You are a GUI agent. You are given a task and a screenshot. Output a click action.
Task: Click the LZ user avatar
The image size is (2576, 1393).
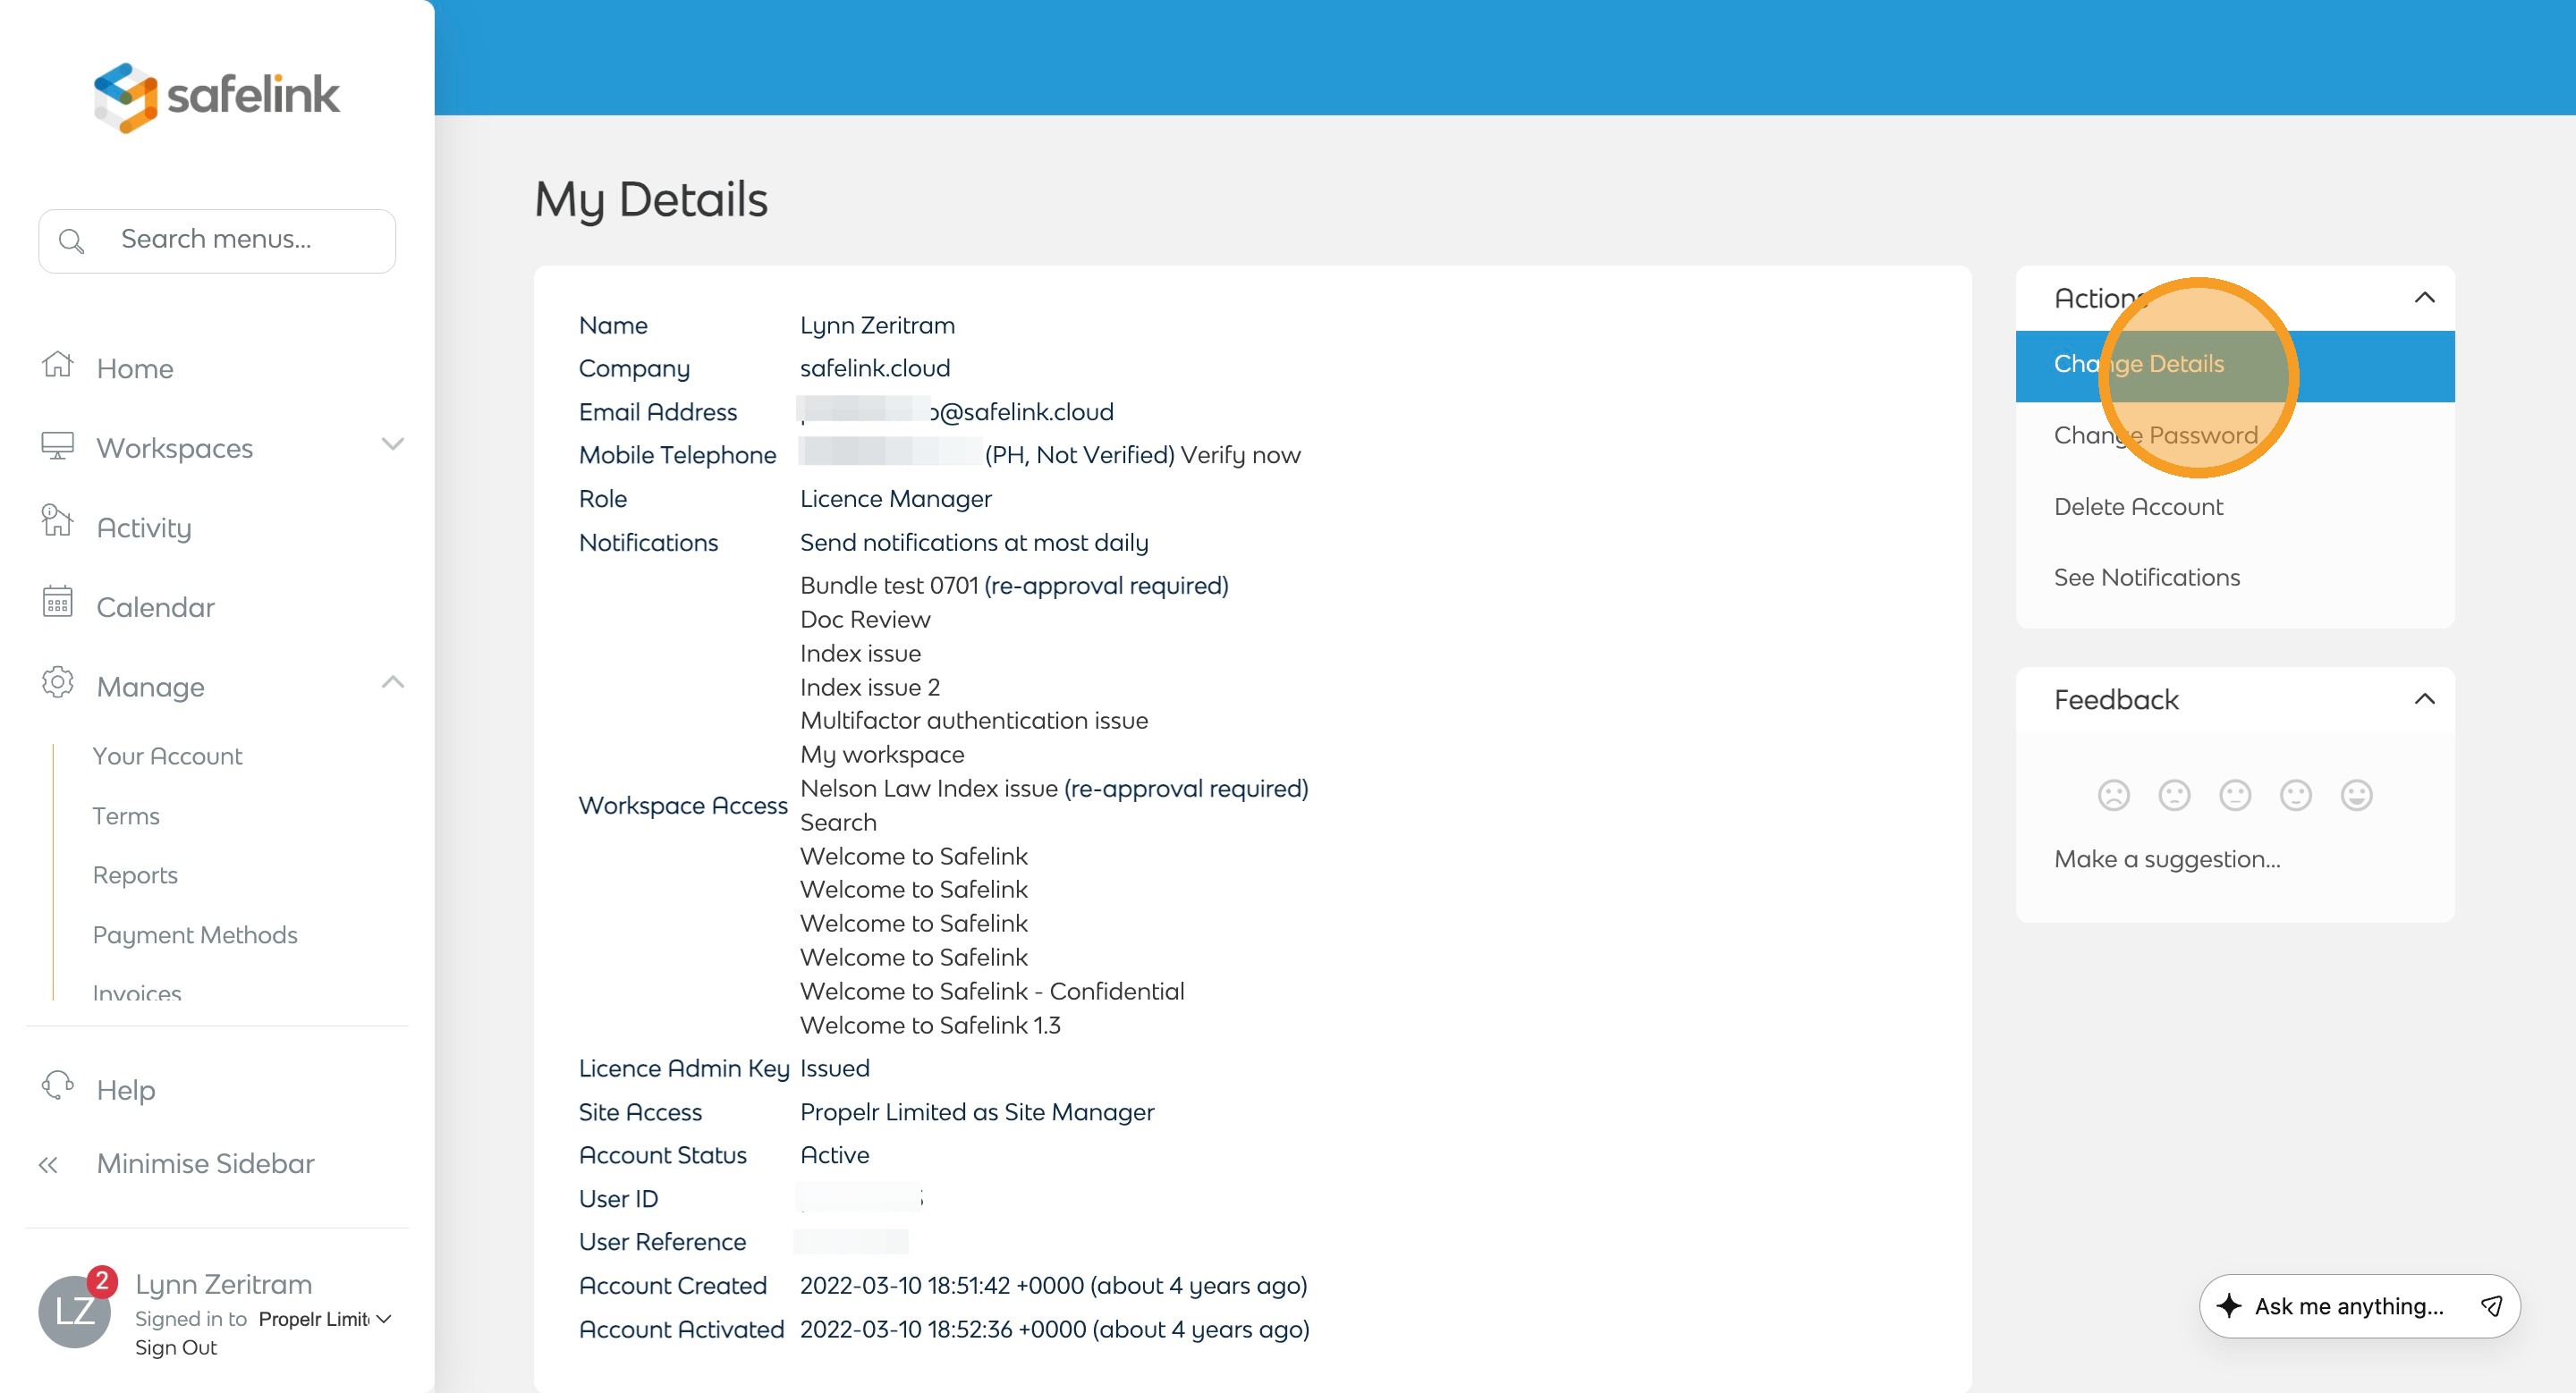tap(74, 1310)
